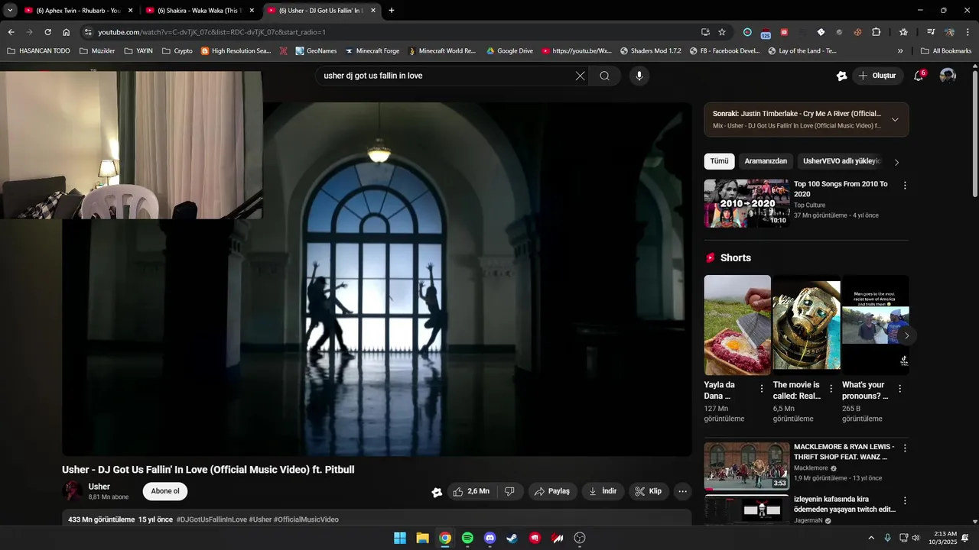This screenshot has width=979, height=550.
Task: Open the Windows Start menu
Action: point(400,538)
